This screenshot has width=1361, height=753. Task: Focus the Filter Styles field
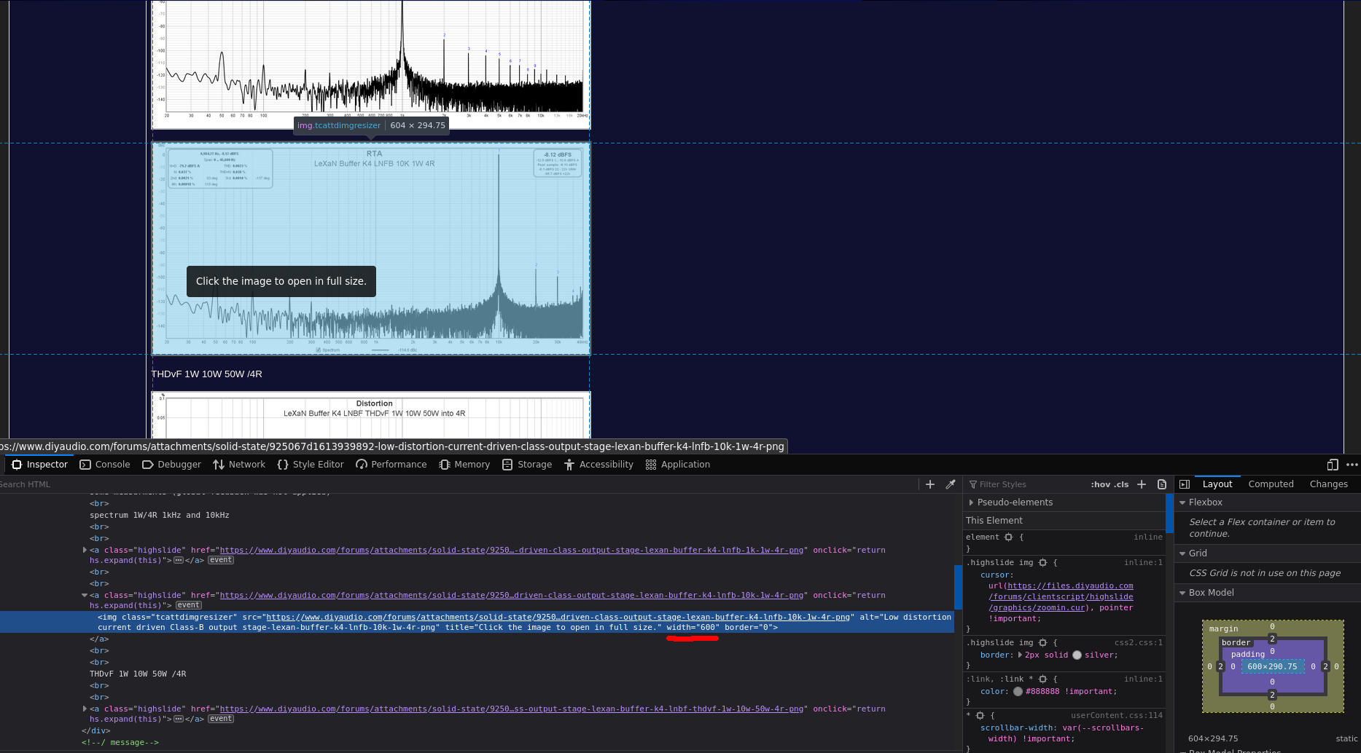click(x=1028, y=484)
